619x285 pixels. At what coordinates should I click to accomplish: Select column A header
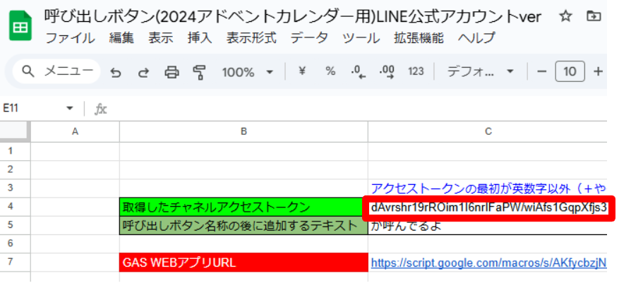75,131
